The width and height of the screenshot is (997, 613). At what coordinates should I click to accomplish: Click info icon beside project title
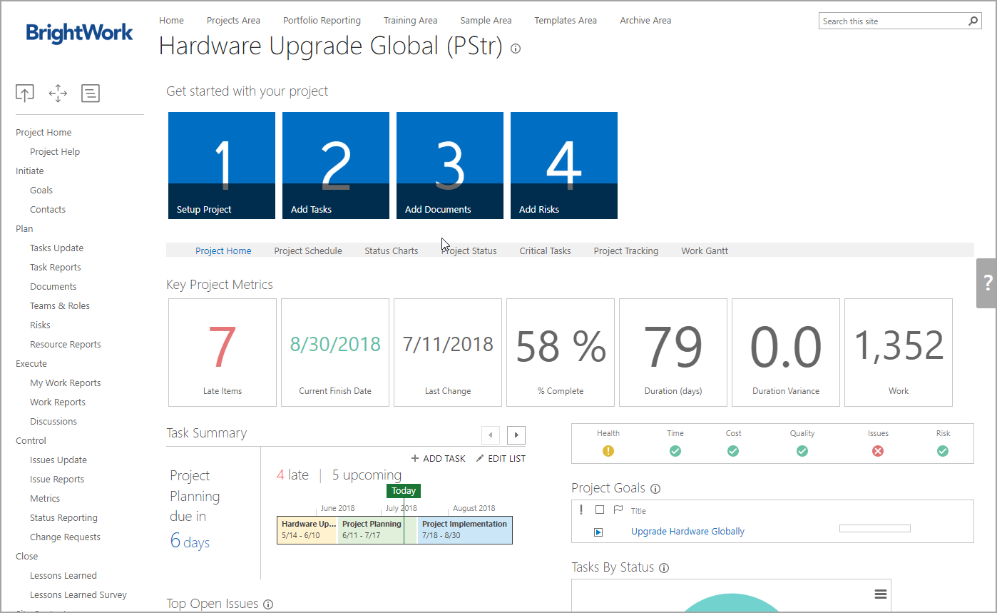tap(516, 49)
